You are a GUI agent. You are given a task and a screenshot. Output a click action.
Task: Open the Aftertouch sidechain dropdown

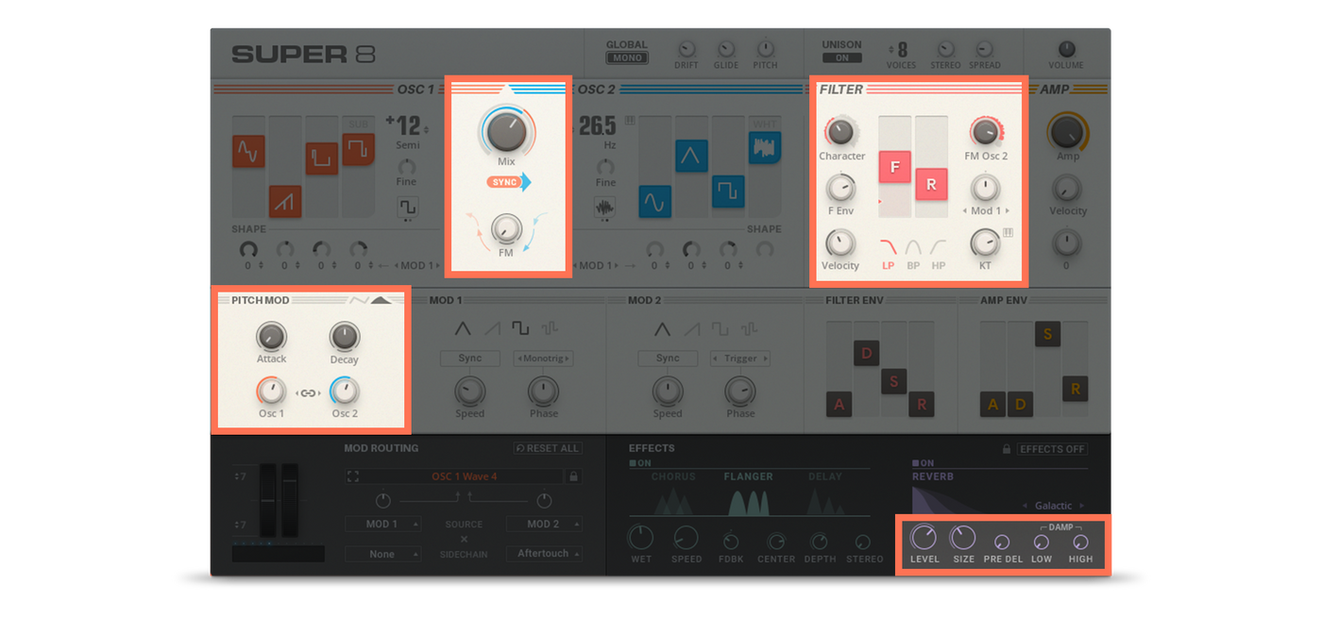coord(544,554)
